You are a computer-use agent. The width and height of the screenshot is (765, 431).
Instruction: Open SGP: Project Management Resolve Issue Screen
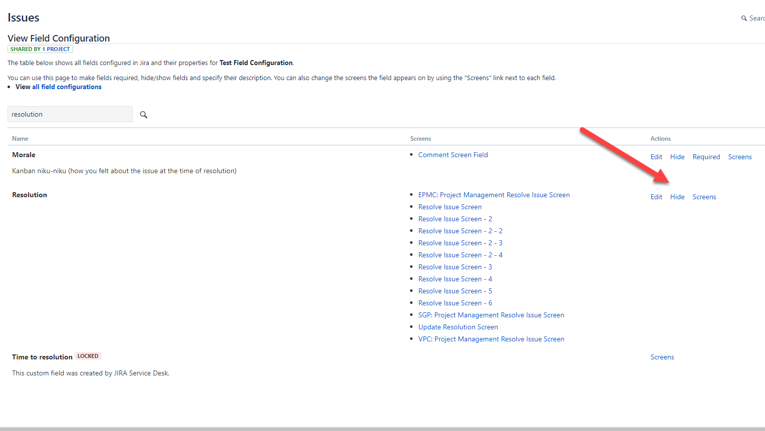click(491, 314)
